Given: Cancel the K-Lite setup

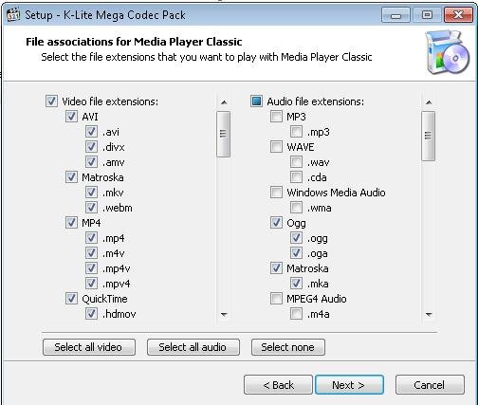Looking at the screenshot, I should 430,385.
